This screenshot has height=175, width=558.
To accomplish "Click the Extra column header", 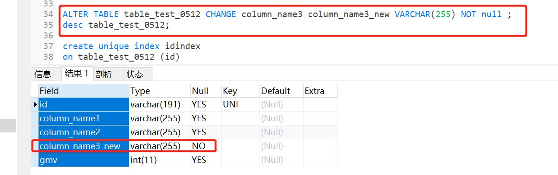I will pyautogui.click(x=320, y=91).
